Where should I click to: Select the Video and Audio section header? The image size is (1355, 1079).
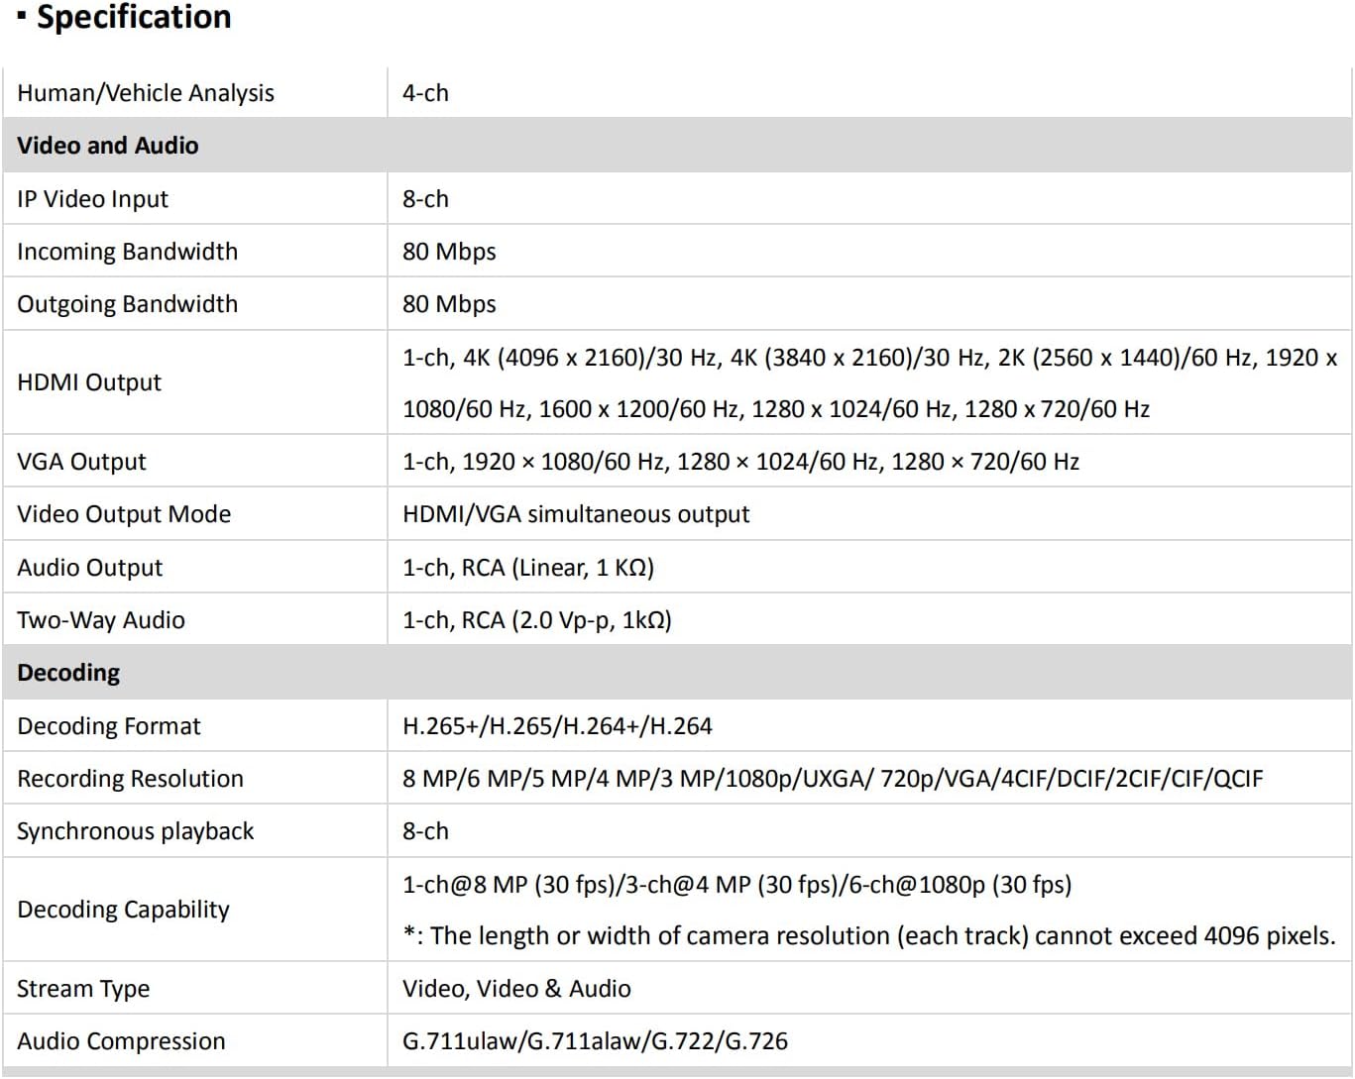click(108, 146)
